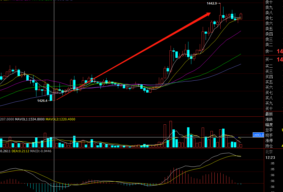The width and height of the screenshot is (283, 192).
Task: Click the 卖六 ask level label
Action: (269, 23)
